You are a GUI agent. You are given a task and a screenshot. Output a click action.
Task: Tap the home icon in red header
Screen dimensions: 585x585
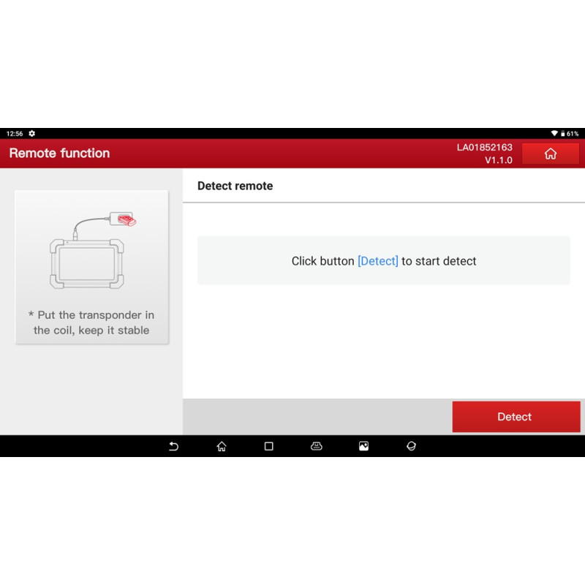pyautogui.click(x=551, y=154)
